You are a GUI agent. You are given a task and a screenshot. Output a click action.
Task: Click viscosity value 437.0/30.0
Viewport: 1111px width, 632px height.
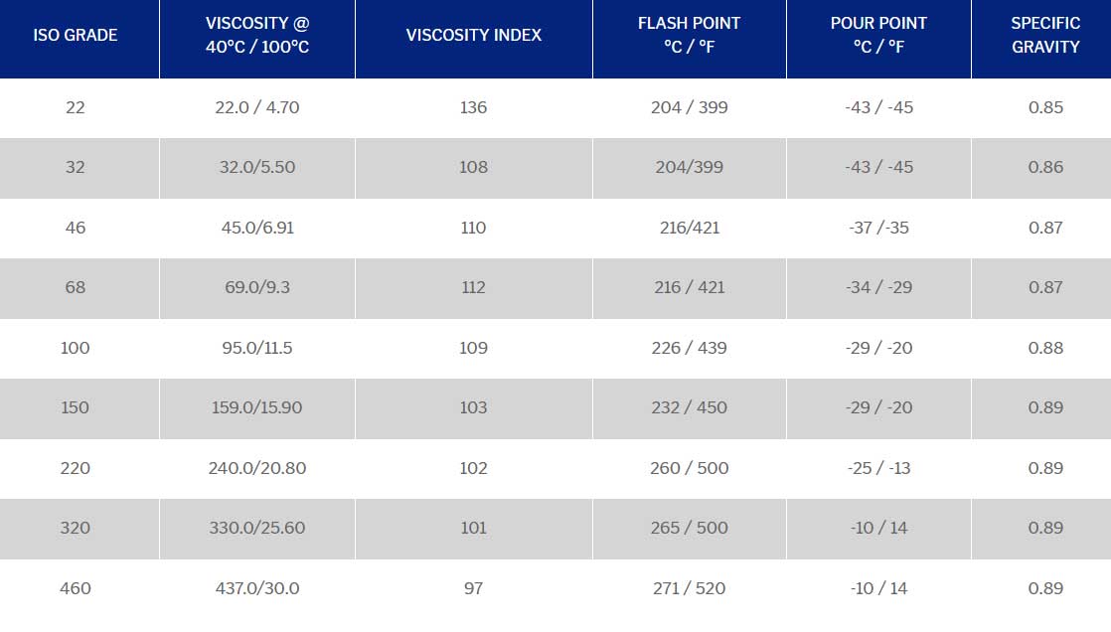[x=257, y=588]
